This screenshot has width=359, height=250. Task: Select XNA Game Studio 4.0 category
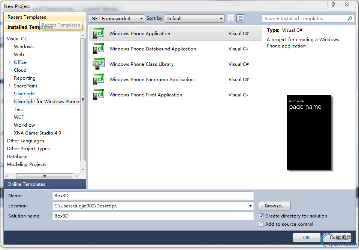37,133
